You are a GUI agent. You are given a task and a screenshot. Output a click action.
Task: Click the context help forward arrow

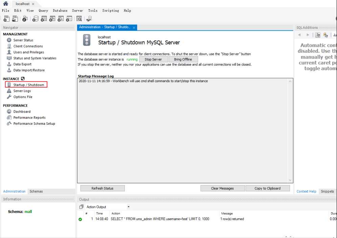tap(308, 35)
